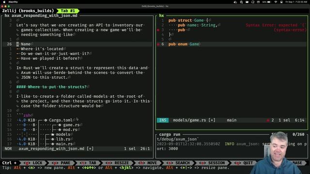The image size is (310, 174).
Task: Click the main branch label in statusline
Action: click(232, 120)
